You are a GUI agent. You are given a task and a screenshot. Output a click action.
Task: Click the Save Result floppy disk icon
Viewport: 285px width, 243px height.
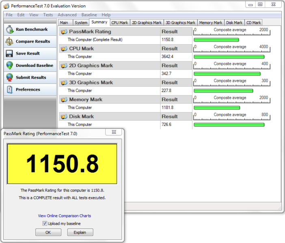9,53
